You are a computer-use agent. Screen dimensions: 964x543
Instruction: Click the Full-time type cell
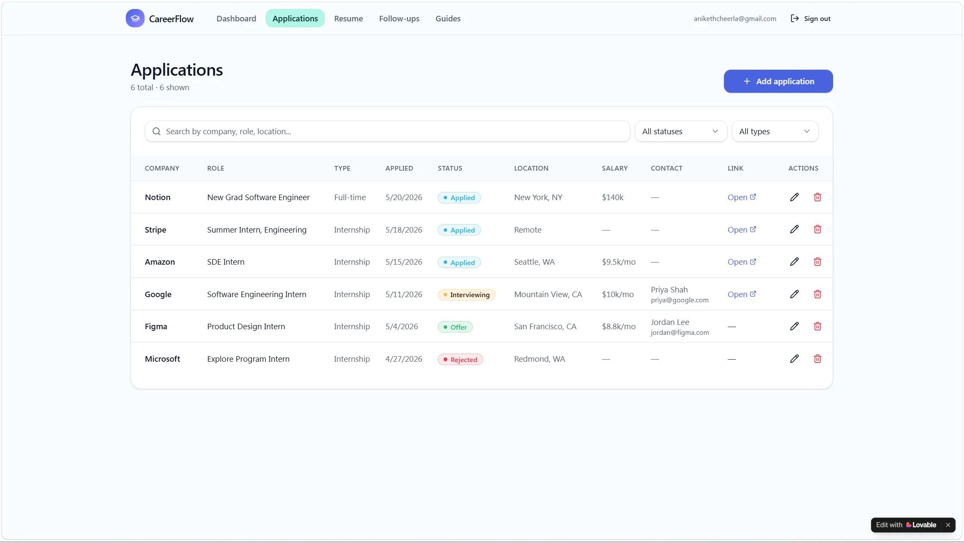[x=350, y=197]
